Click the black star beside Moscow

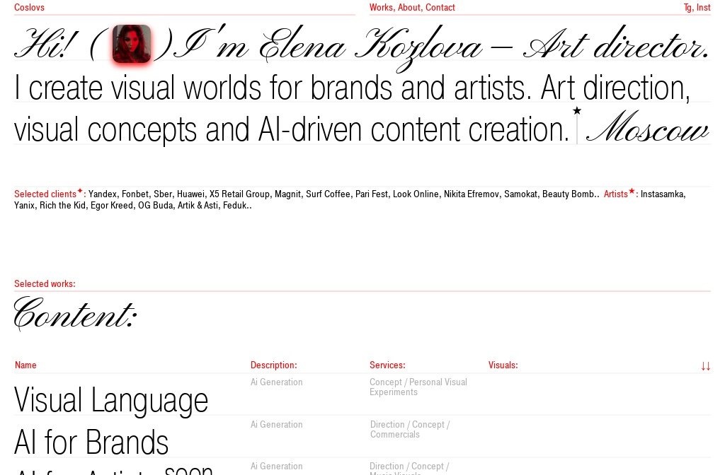pyautogui.click(x=577, y=110)
